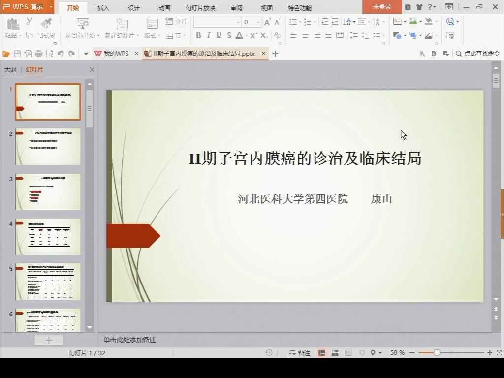The height and width of the screenshot is (378, 504).
Task: Click the 备注 notes button
Action: tap(300, 353)
